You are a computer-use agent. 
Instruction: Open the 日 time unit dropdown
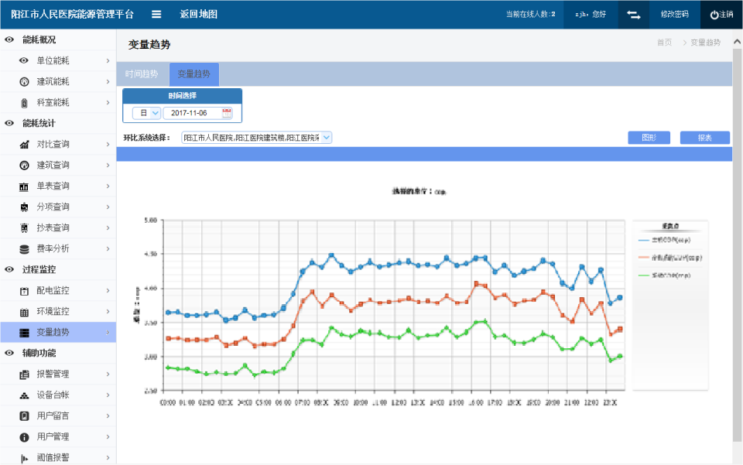(146, 113)
